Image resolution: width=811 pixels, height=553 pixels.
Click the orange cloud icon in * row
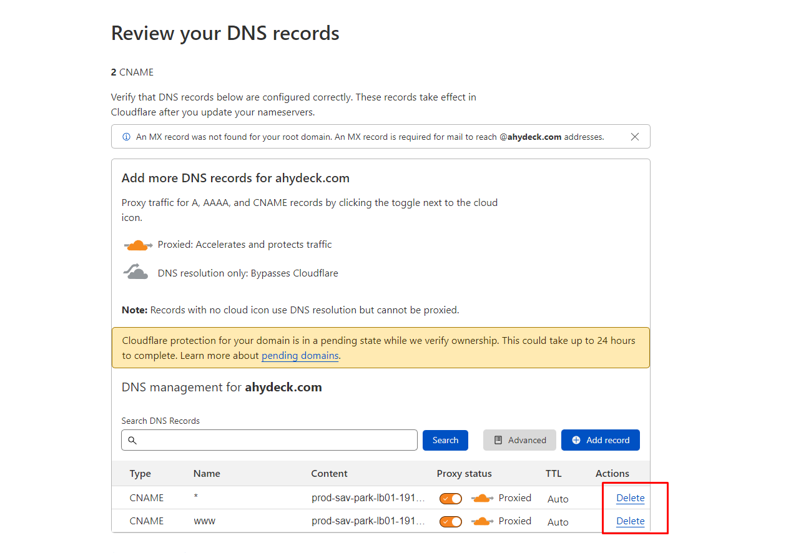point(482,498)
